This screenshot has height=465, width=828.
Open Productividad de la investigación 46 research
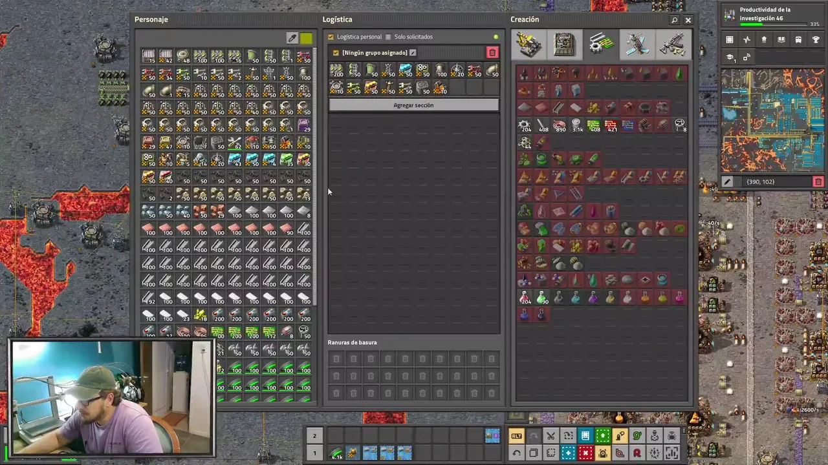click(x=773, y=17)
